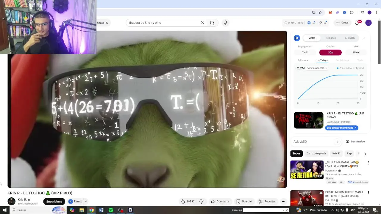Open options menu for Lokillo vs Chuty video
The height and width of the screenshot is (214, 381).
(x=368, y=163)
